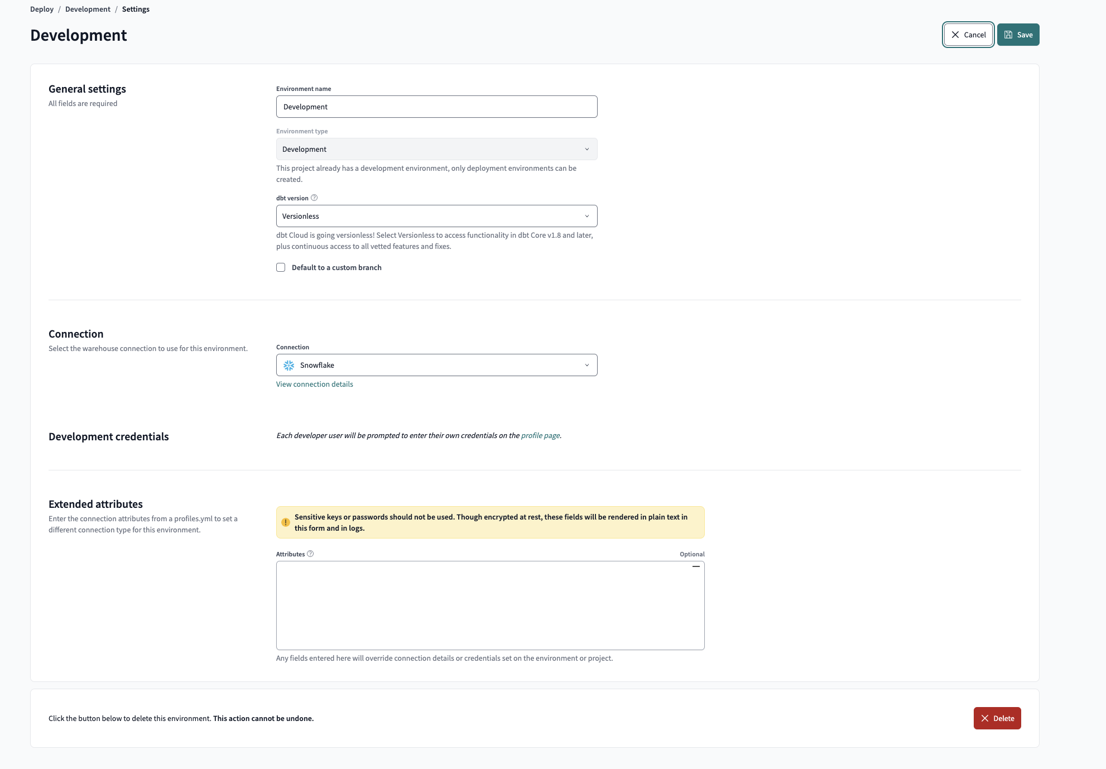
Task: Click the Snowflake connection icon
Action: coord(290,365)
